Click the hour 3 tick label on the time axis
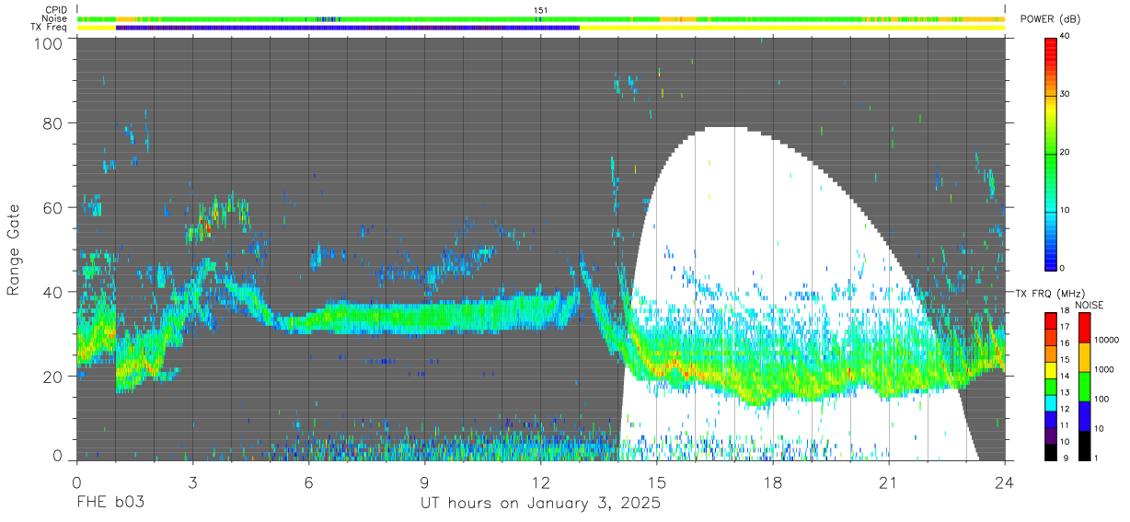This screenshot has height=522, width=1130. coord(193,481)
